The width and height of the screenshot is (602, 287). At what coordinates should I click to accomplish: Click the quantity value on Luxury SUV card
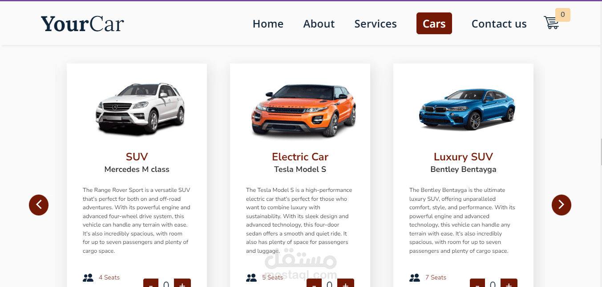(x=493, y=284)
